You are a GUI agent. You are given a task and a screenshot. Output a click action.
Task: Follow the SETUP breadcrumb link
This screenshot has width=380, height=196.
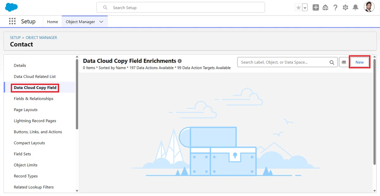(15, 37)
